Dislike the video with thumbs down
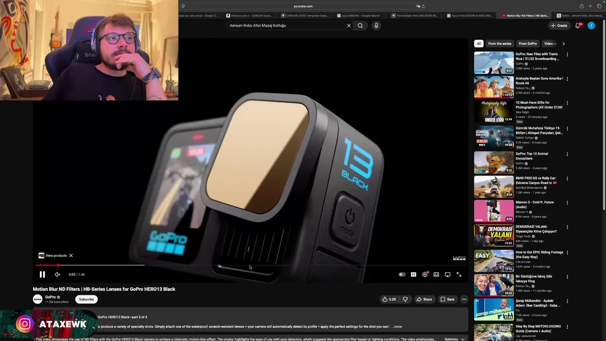 click(405, 299)
